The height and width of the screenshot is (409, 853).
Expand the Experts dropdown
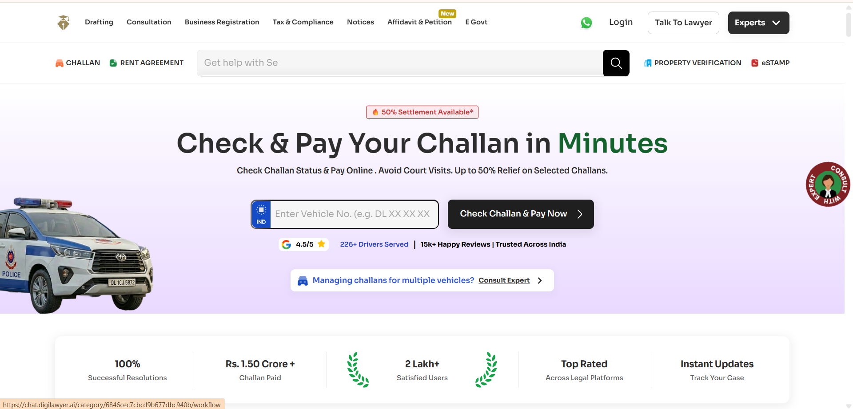point(758,23)
